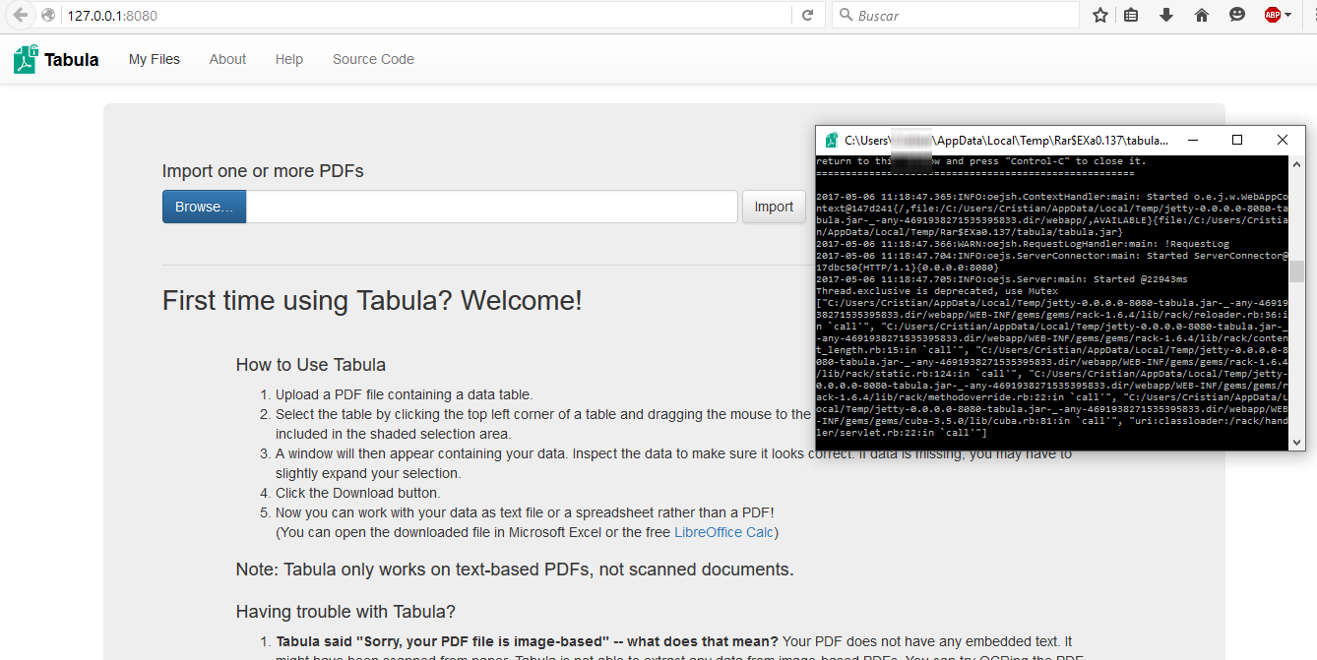Open the Source Code nav item

click(x=373, y=59)
